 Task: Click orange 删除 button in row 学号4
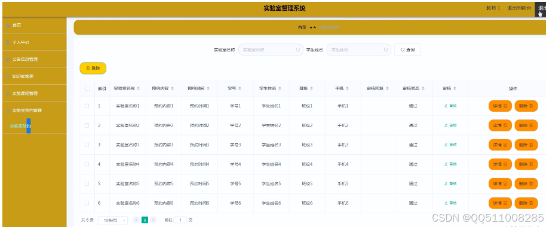tap(526, 164)
